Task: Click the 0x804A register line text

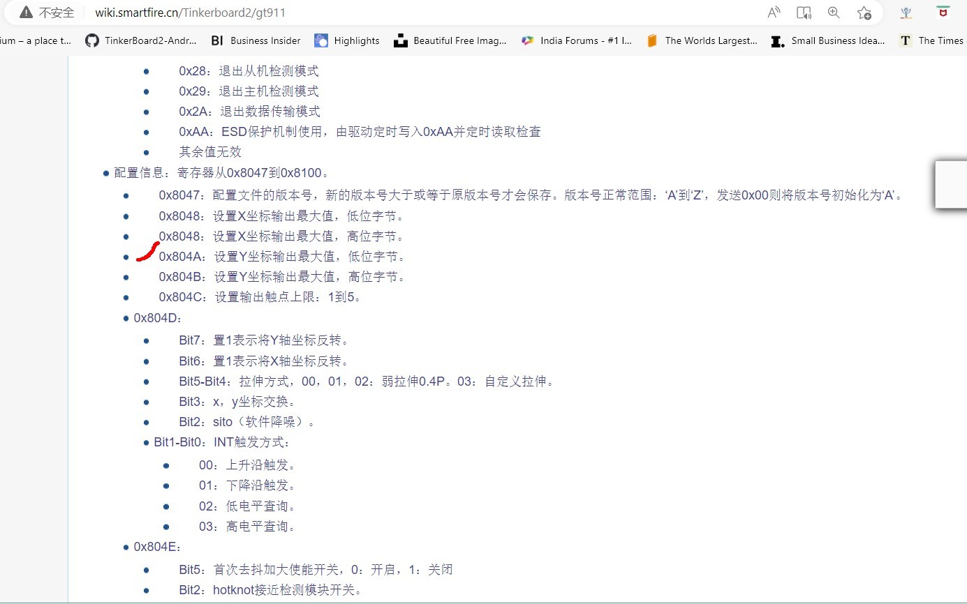Action: (x=281, y=257)
